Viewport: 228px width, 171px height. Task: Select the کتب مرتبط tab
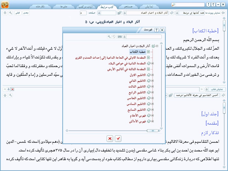pos(107,7)
